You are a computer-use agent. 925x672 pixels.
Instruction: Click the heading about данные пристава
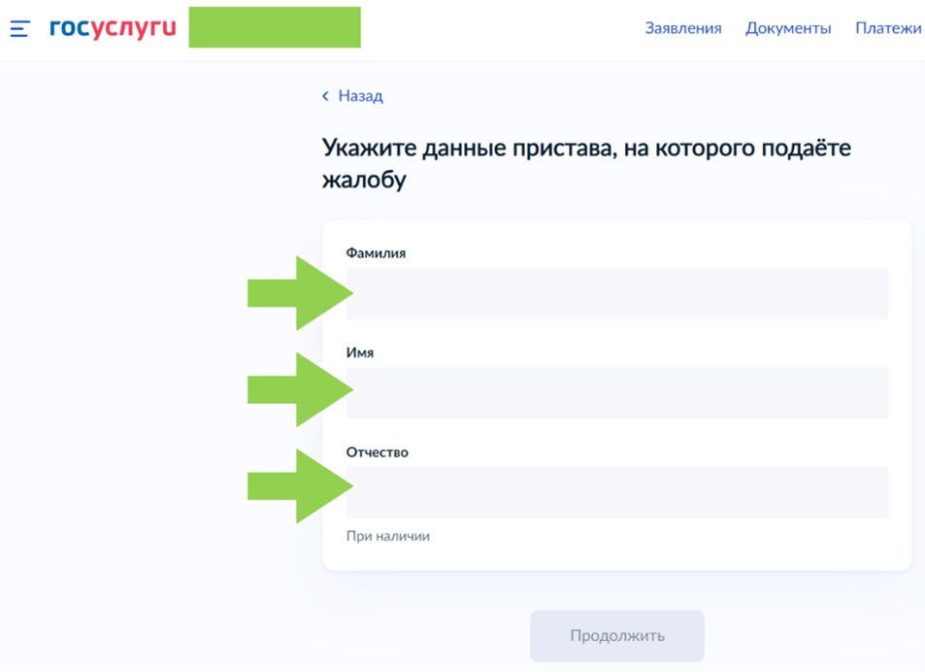(x=586, y=164)
